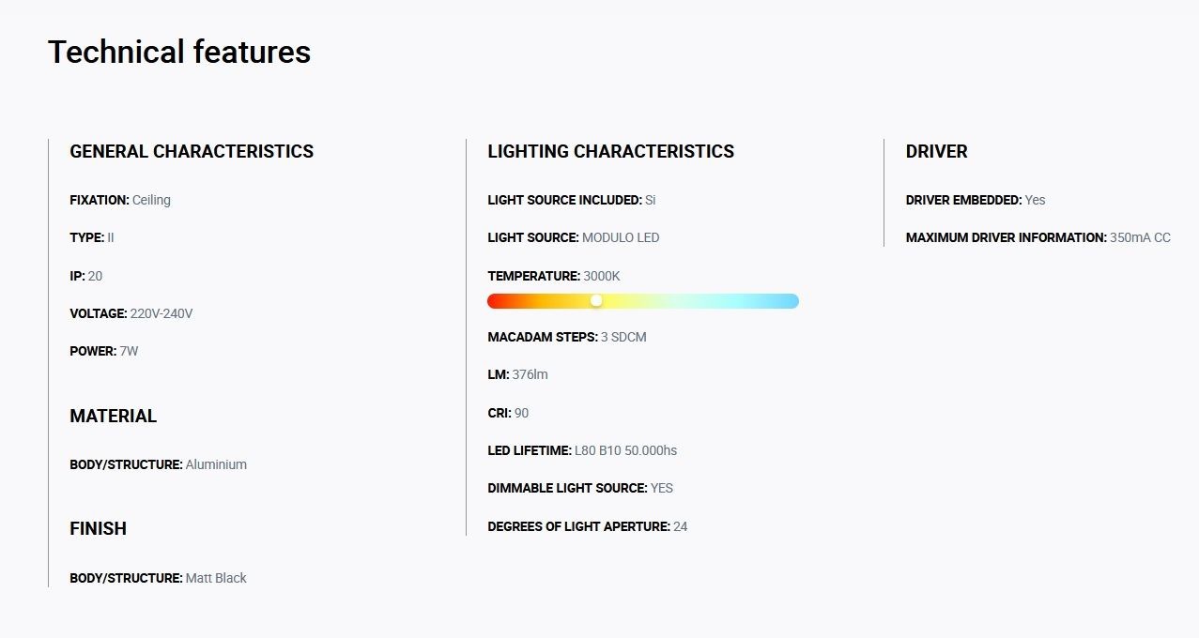Click the color temperature slider handle
Screen dimensions: 1199x638
pos(596,300)
